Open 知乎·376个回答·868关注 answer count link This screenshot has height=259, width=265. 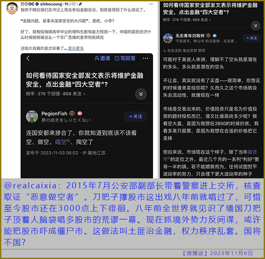(56, 94)
